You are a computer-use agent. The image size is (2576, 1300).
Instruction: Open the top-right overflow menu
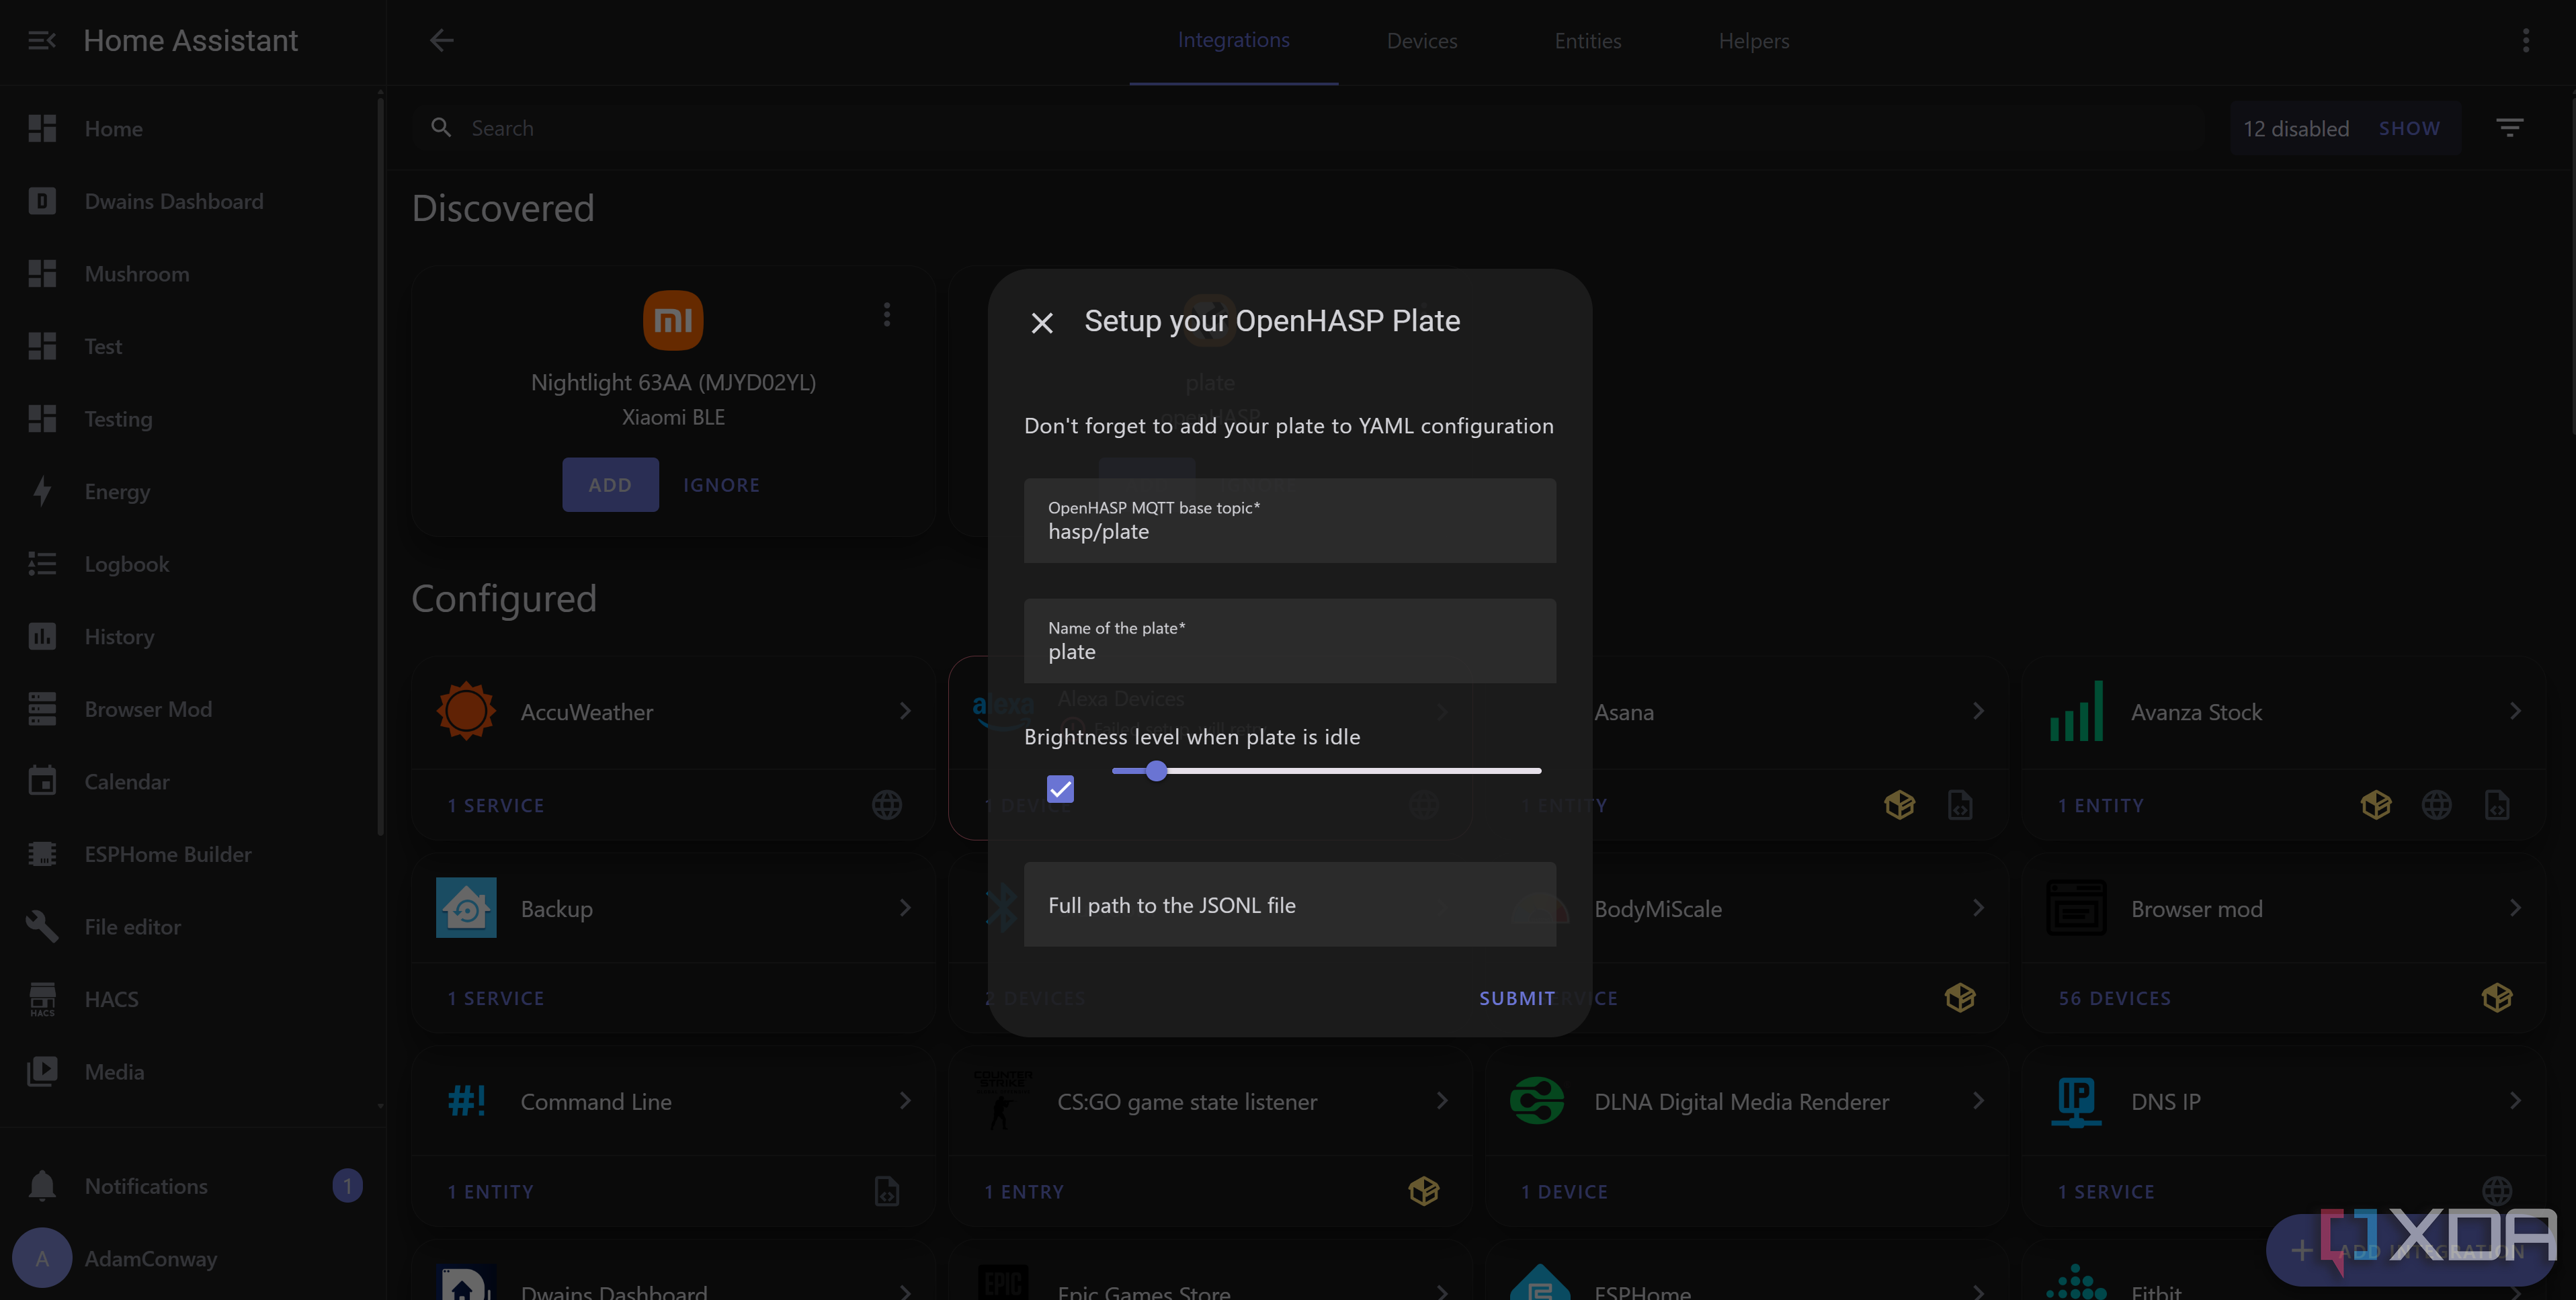coord(2526,40)
